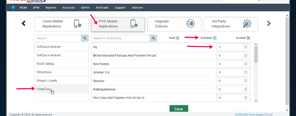Click search icon beside OrderEasy search
The height and width of the screenshot is (116, 296).
pos(153,38)
